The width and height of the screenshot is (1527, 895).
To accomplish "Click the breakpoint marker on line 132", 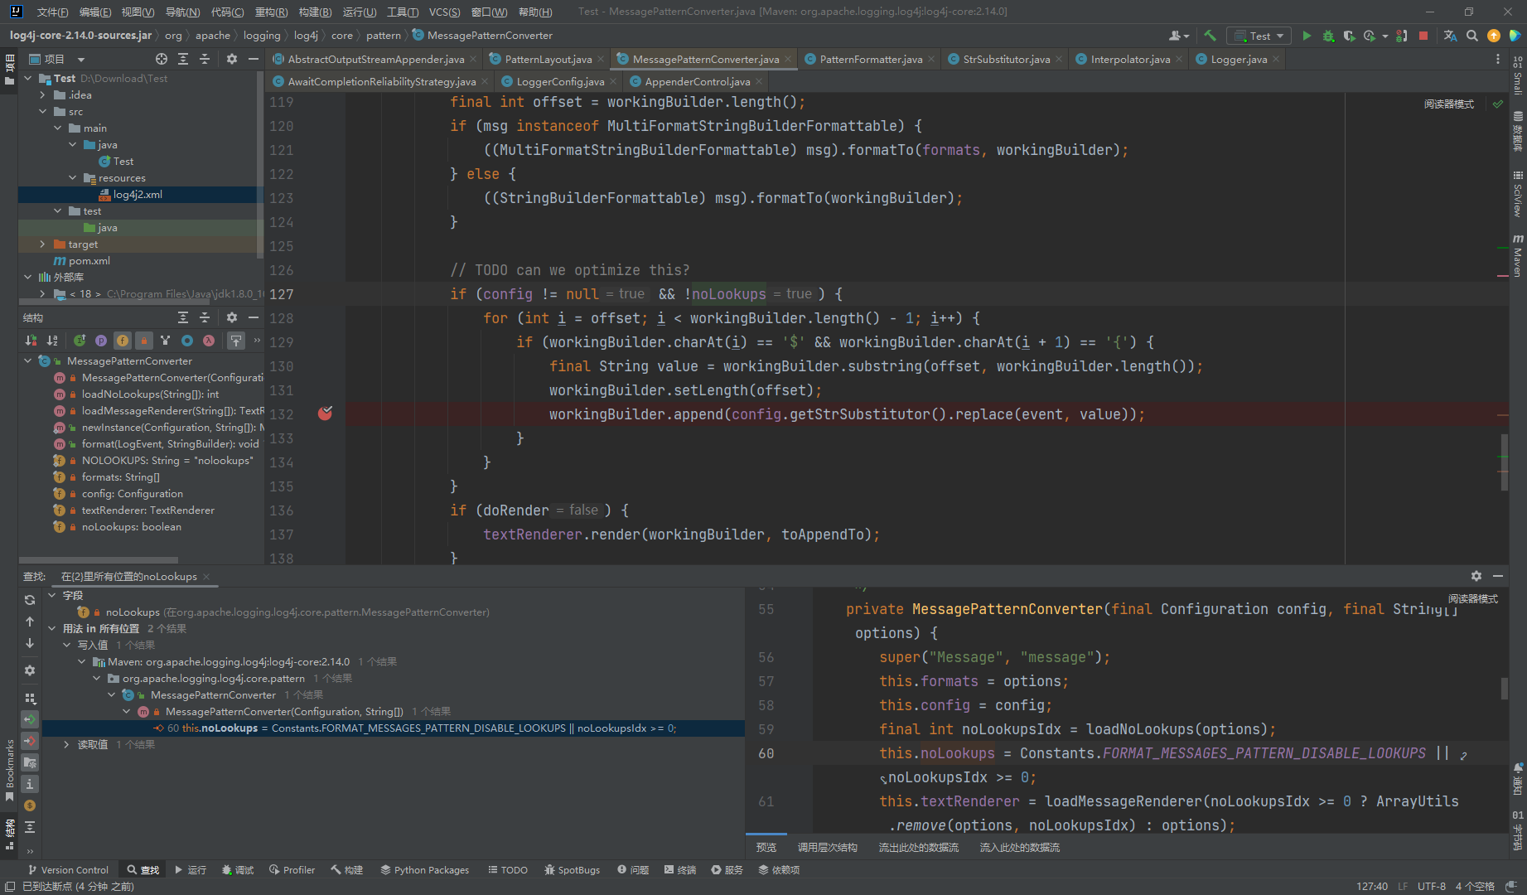I will coord(326,413).
